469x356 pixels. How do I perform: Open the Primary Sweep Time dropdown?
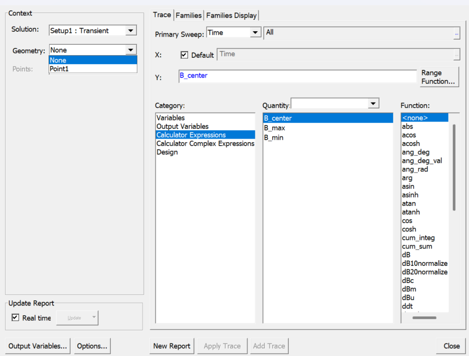click(x=255, y=33)
